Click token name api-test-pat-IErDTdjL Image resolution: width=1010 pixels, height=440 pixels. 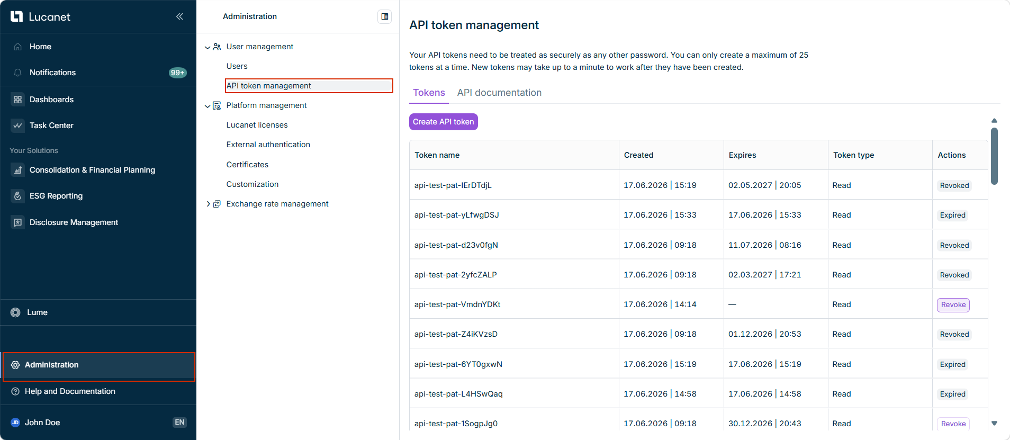tap(453, 185)
